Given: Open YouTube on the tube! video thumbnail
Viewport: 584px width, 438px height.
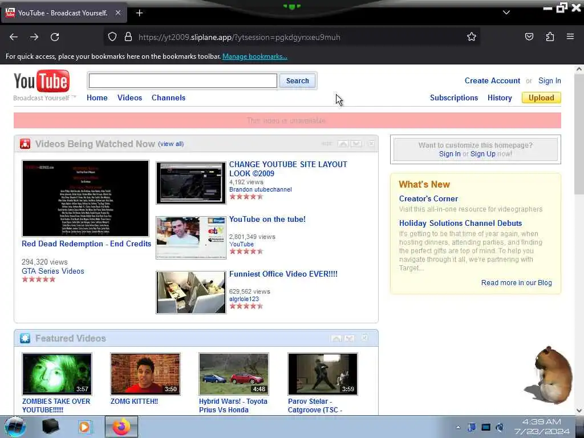Looking at the screenshot, I should (190, 238).
